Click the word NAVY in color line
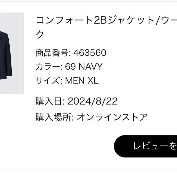Image resolution: width=177 pixels, height=177 pixels. pos(91,67)
